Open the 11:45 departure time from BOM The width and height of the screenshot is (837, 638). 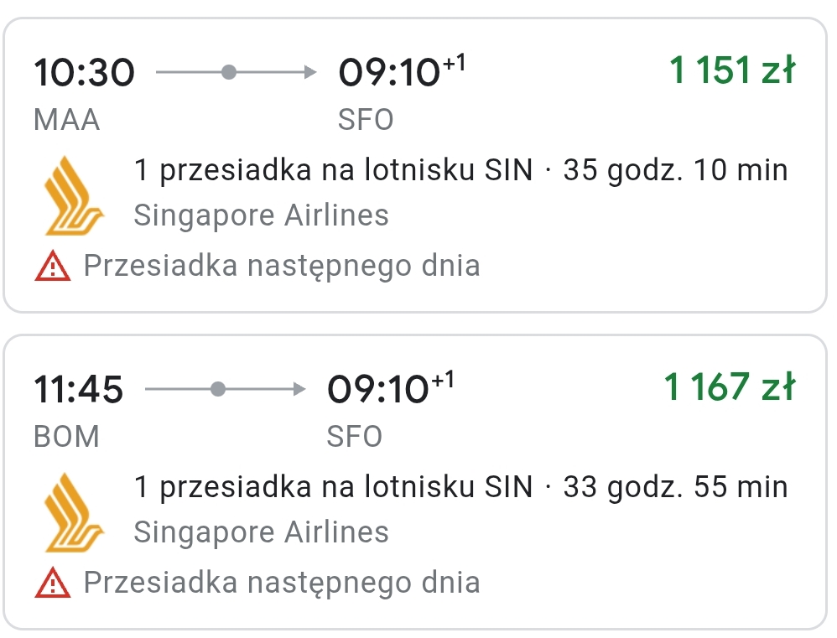click(79, 389)
